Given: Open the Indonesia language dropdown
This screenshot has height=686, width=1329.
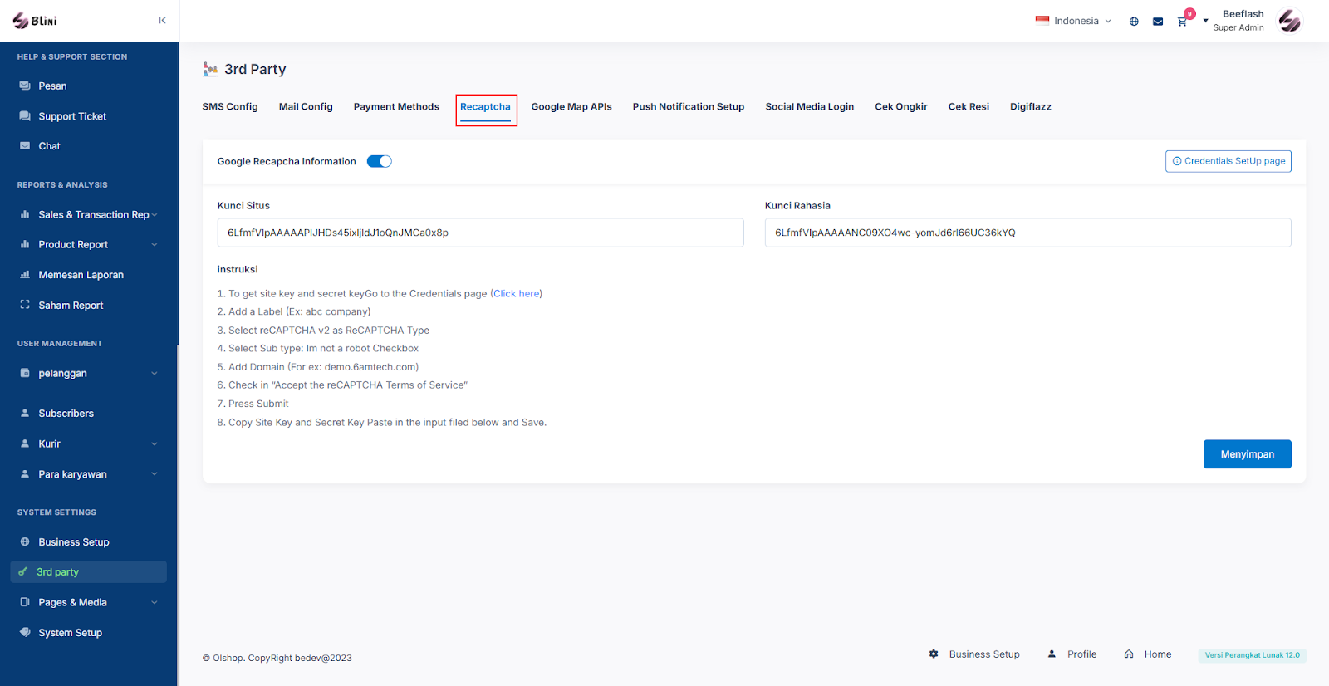Looking at the screenshot, I should tap(1073, 21).
